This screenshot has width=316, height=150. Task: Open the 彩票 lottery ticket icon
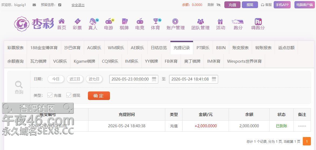(77, 21)
